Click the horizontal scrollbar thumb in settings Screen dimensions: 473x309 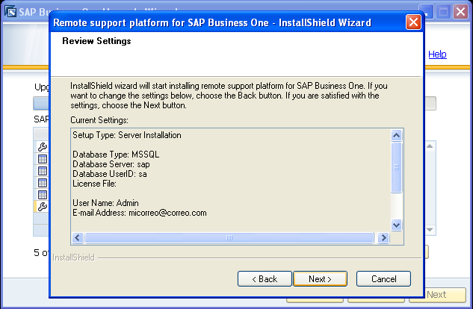[229, 237]
